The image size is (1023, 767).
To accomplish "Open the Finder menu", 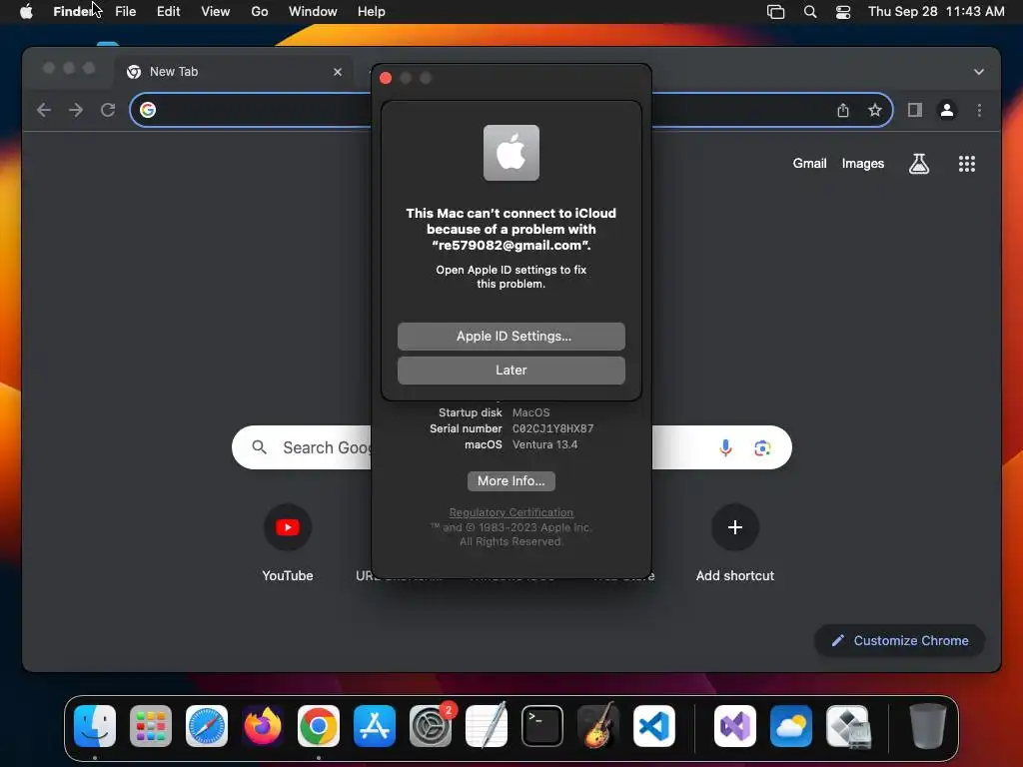I will (73, 12).
